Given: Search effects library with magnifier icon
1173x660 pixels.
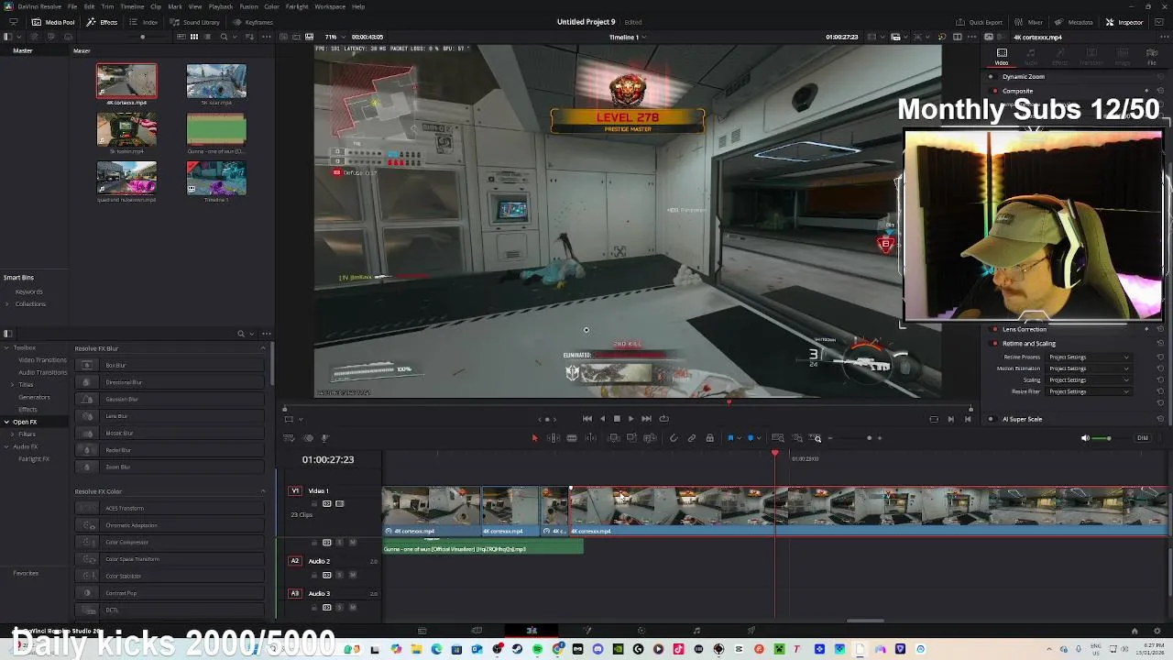Looking at the screenshot, I should 241,334.
